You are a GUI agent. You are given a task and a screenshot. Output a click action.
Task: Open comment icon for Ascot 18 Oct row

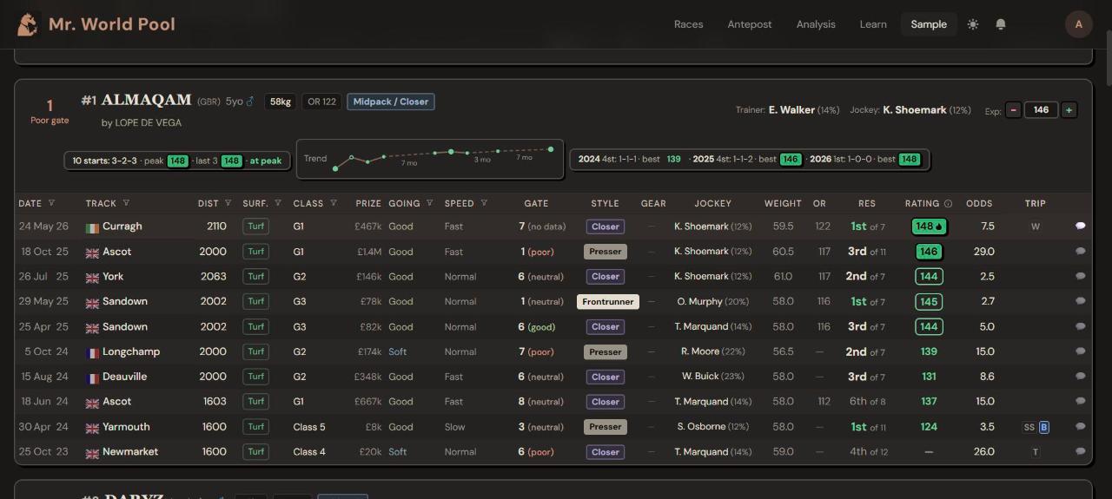coord(1081,251)
